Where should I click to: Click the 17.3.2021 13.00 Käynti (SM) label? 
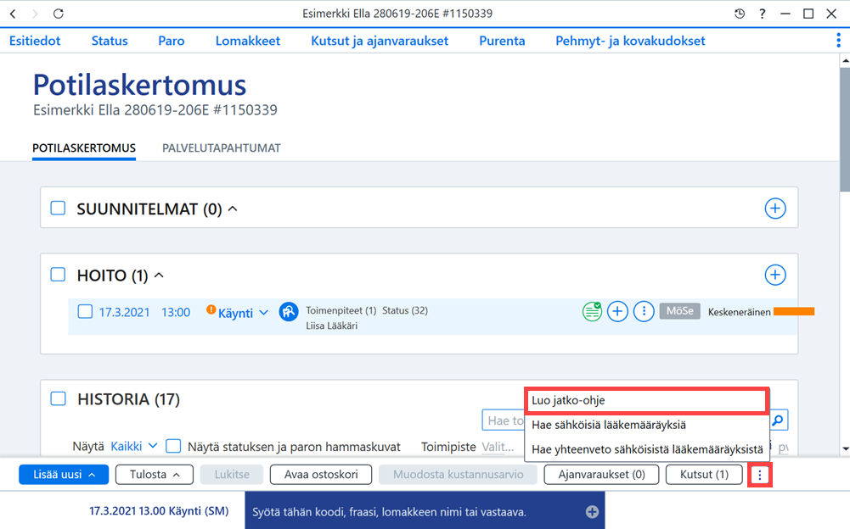coord(159,511)
